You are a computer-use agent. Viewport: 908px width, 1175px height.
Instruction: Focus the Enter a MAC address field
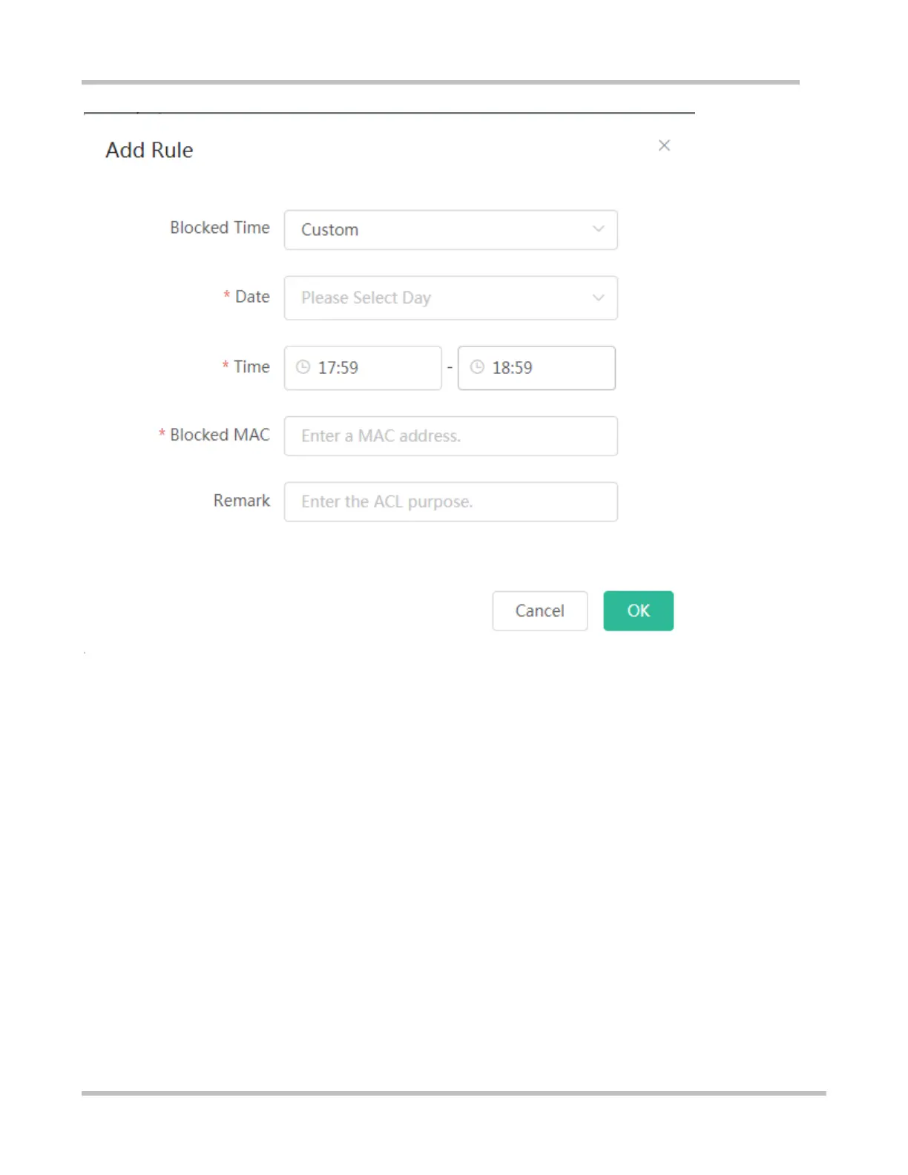pyautogui.click(x=450, y=436)
